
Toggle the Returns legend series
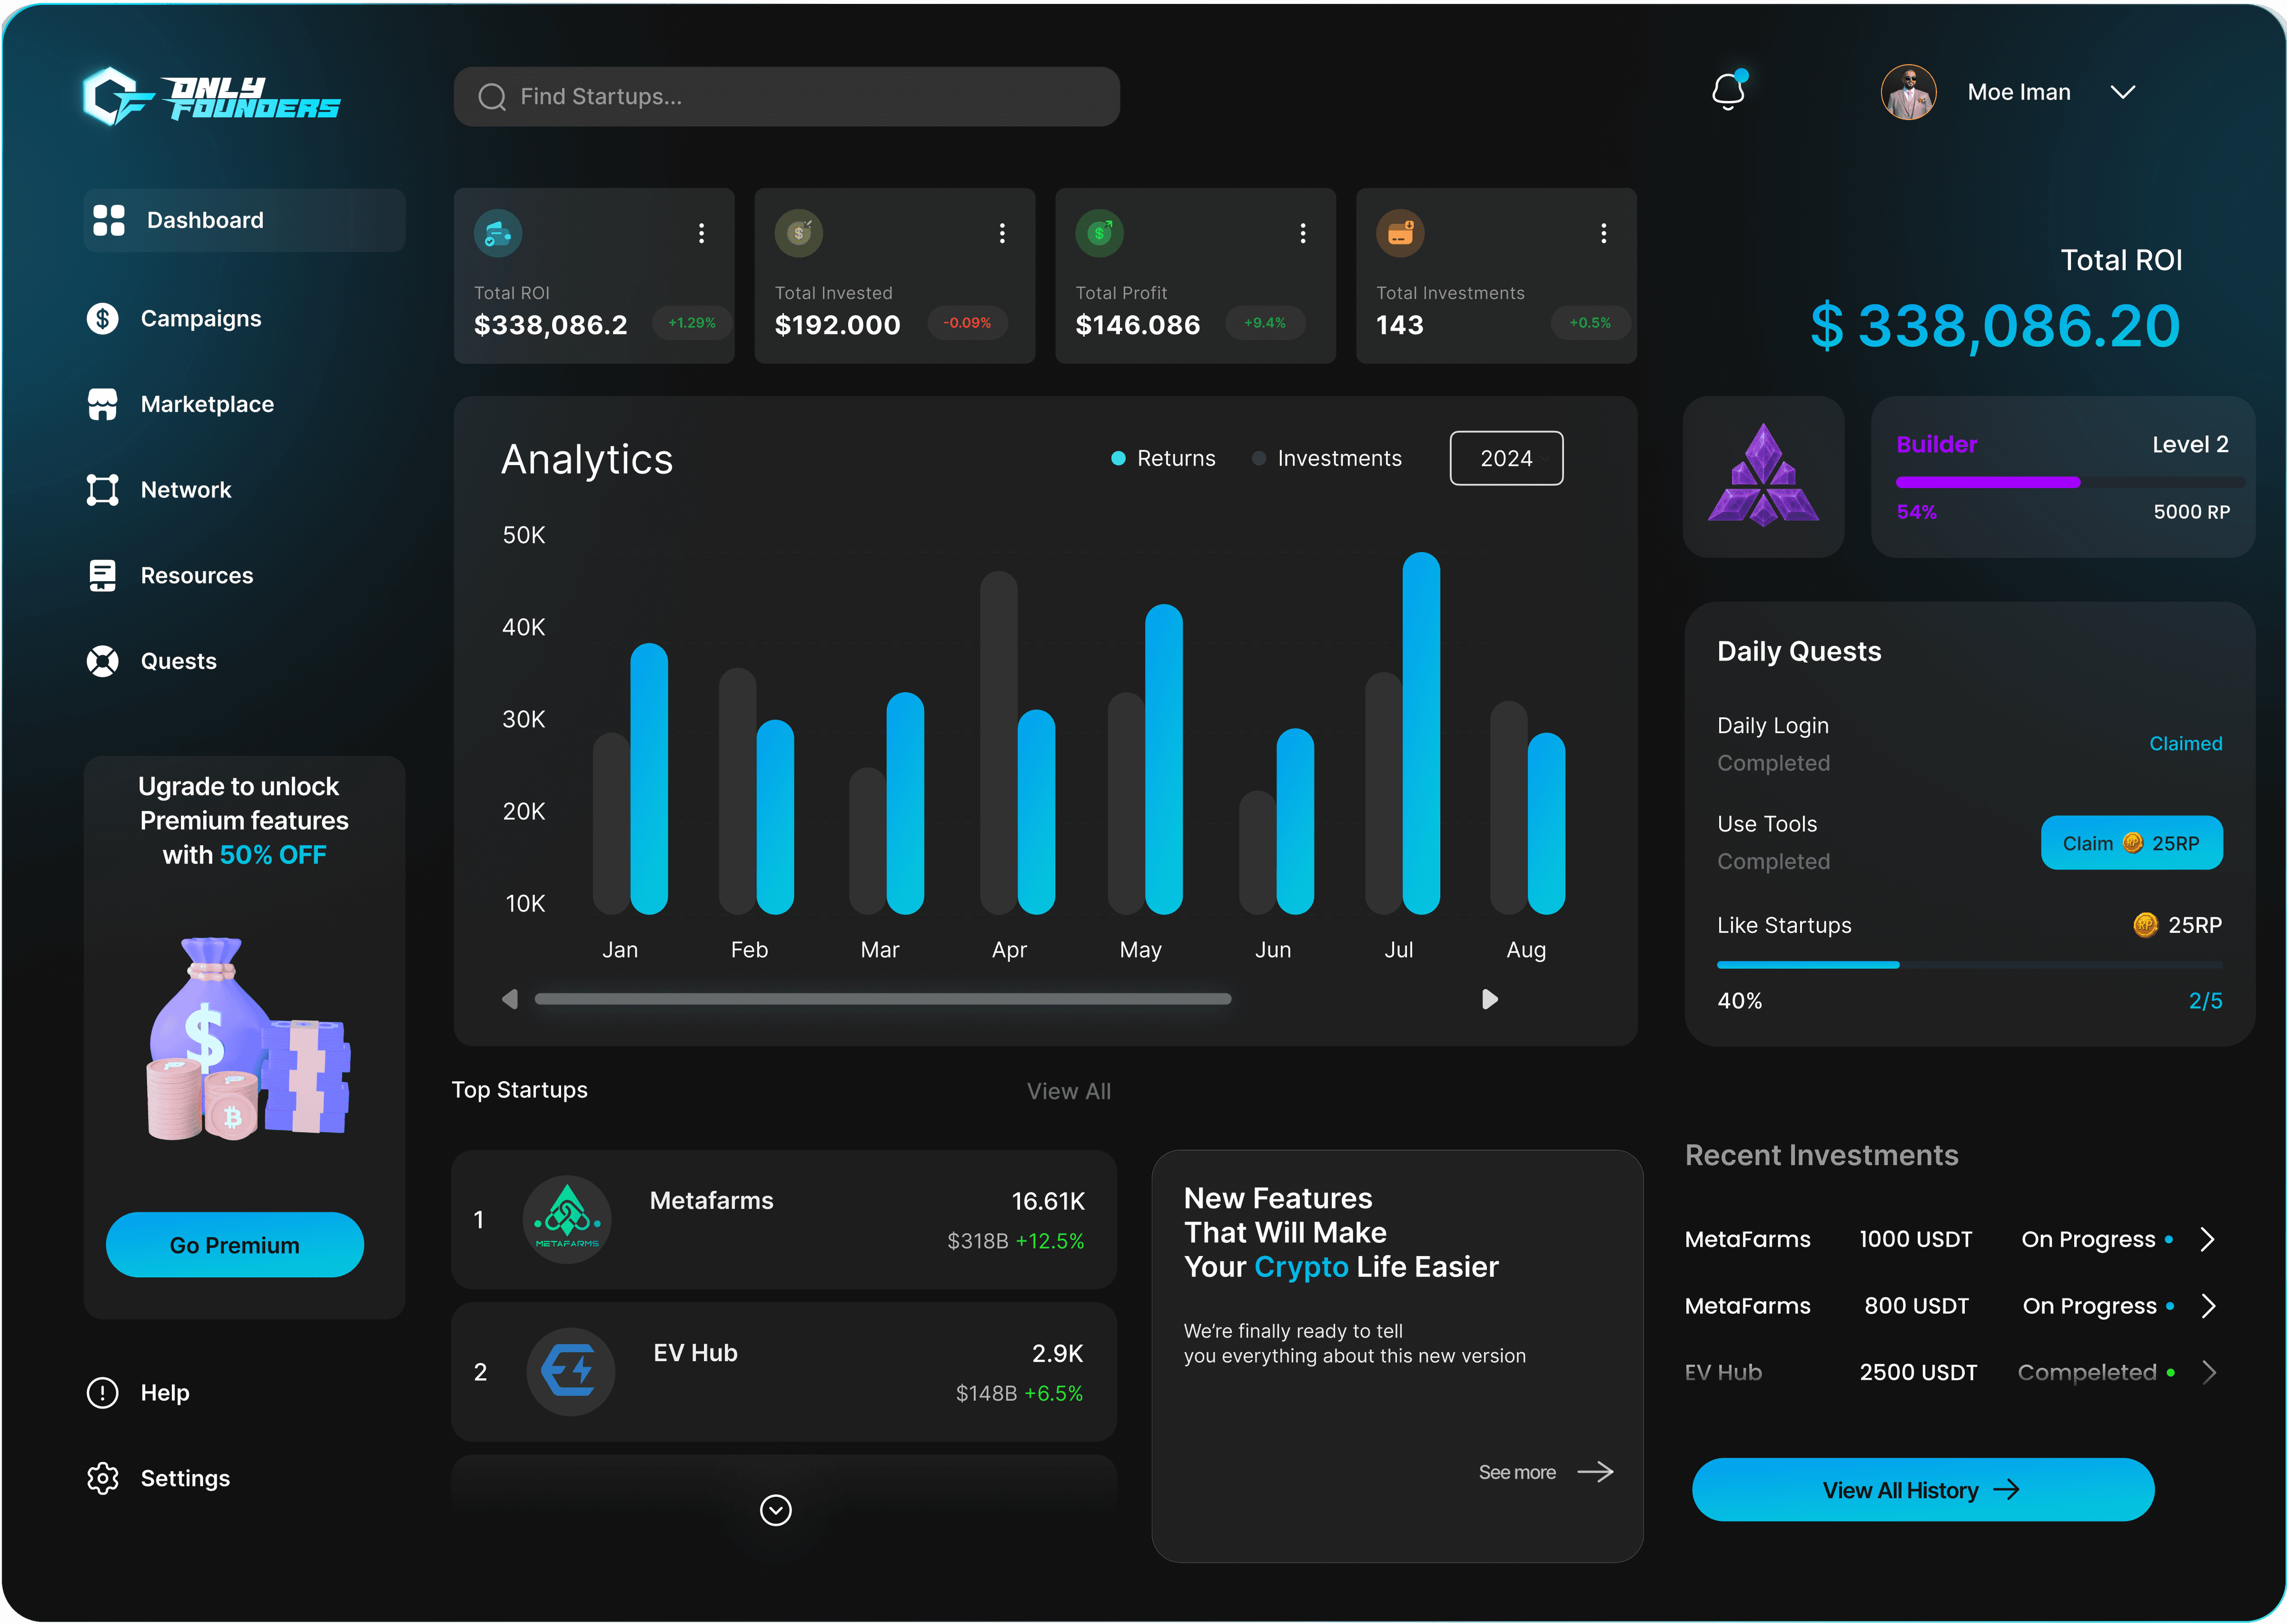1164,458
